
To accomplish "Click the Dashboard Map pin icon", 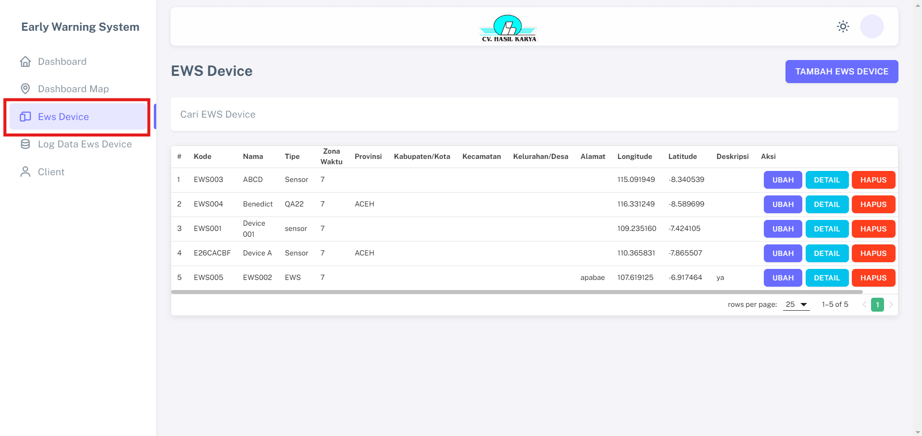I will point(25,89).
